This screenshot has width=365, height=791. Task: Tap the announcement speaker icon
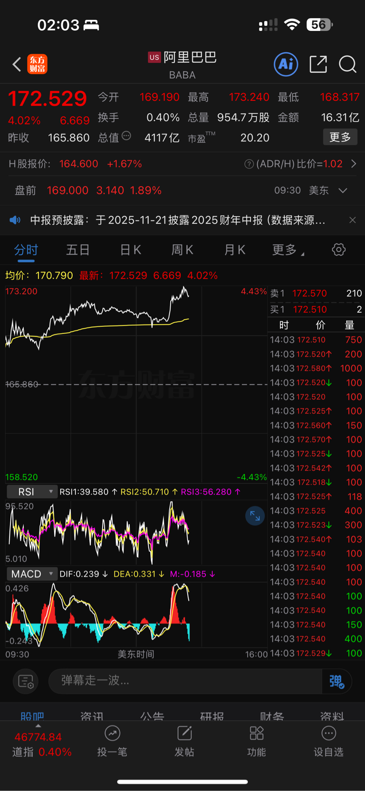click(x=15, y=220)
